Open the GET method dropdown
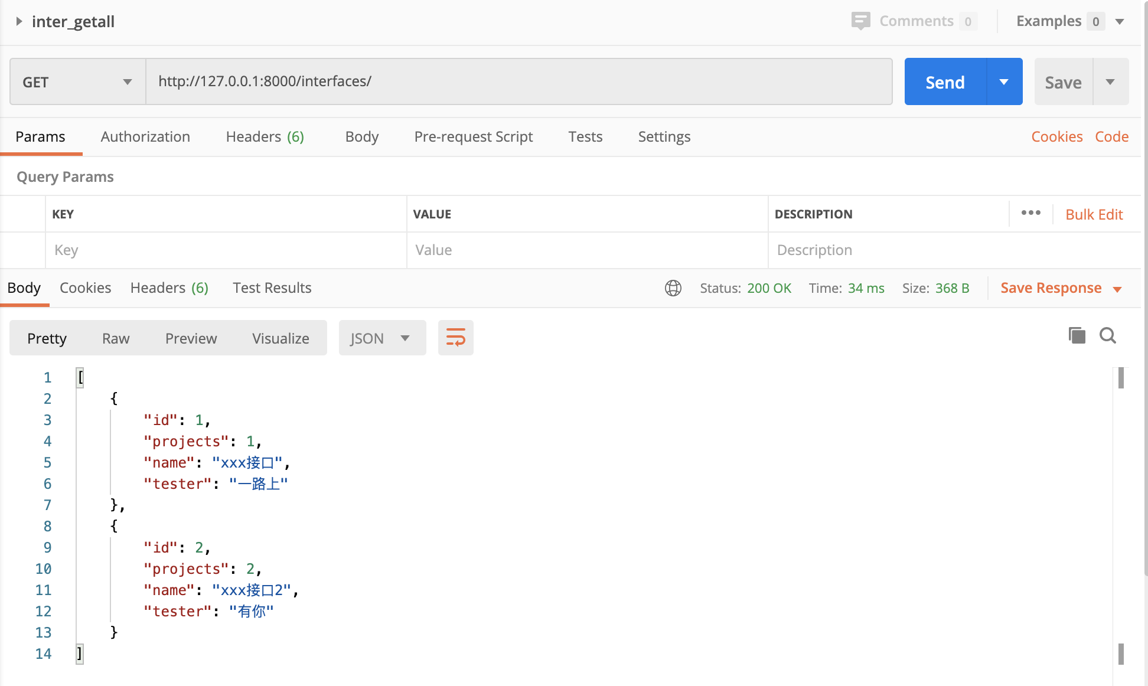The height and width of the screenshot is (686, 1148). [x=77, y=81]
